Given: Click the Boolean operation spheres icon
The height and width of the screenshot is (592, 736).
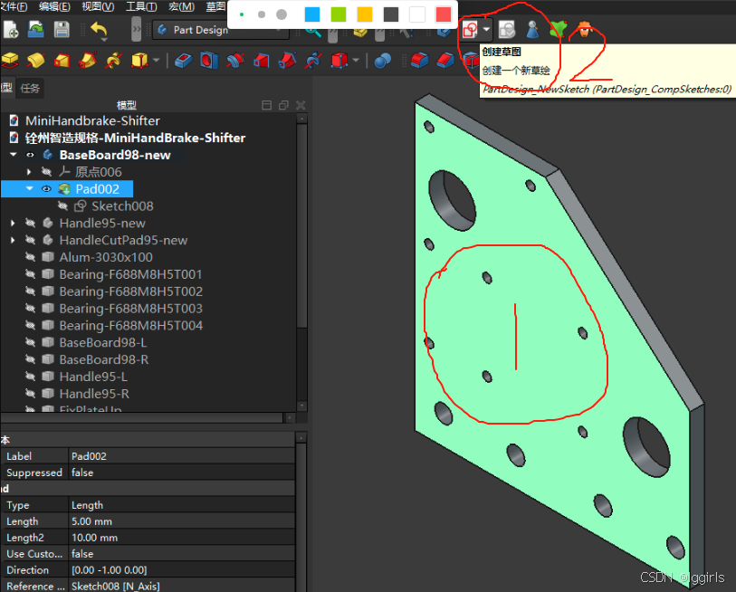Looking at the screenshot, I should point(383,60).
